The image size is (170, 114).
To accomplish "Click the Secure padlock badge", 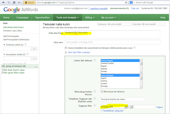I will click(29, 2).
